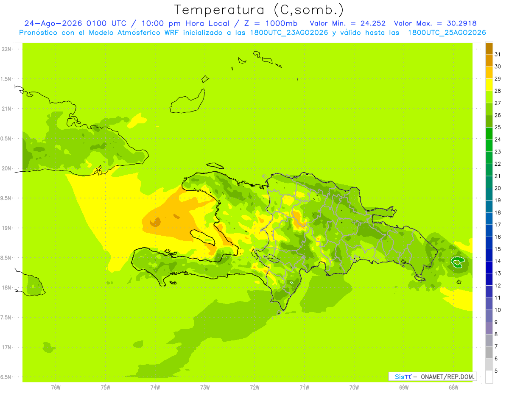Click the "21N" latitude axis label

7,109
